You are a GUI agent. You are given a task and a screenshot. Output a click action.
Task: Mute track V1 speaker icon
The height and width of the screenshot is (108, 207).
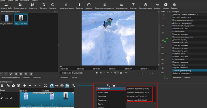pos(7,98)
